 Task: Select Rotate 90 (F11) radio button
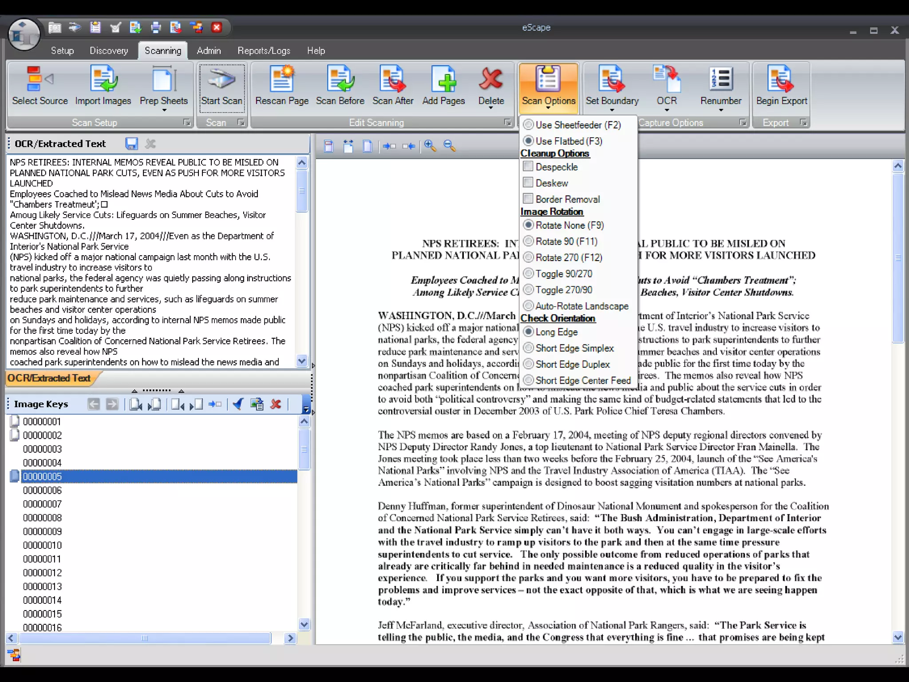(528, 241)
